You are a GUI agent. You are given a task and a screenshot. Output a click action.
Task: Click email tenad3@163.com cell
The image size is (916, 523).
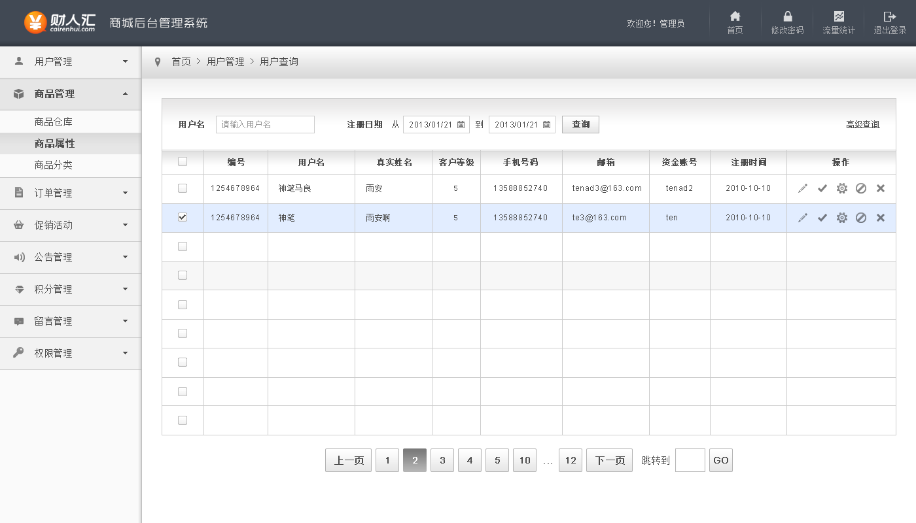coord(607,188)
